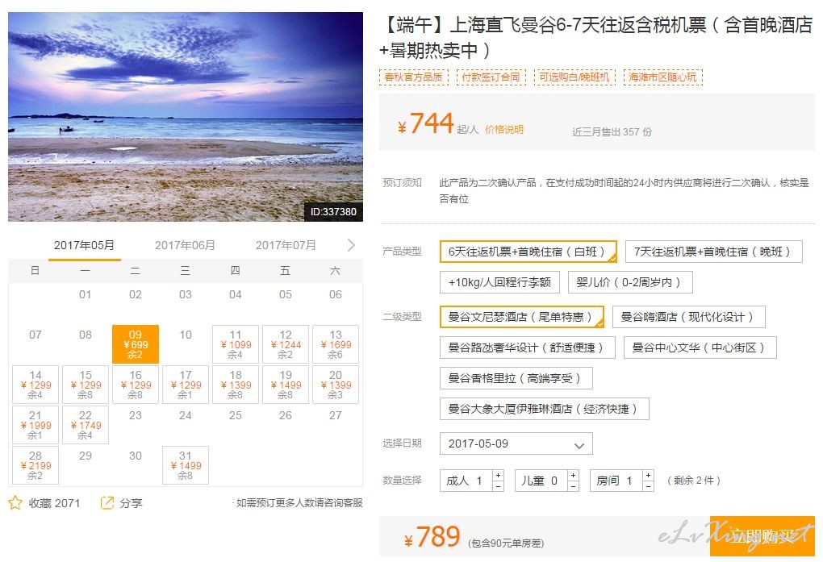Screen dimensions: 823x562
Task: Click the 春秋官方品质 tag
Action: [414, 77]
